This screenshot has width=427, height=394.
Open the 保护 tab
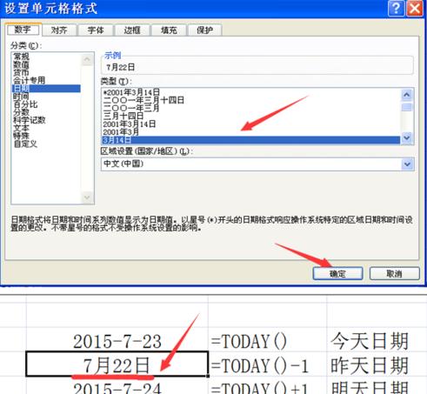[x=205, y=30]
